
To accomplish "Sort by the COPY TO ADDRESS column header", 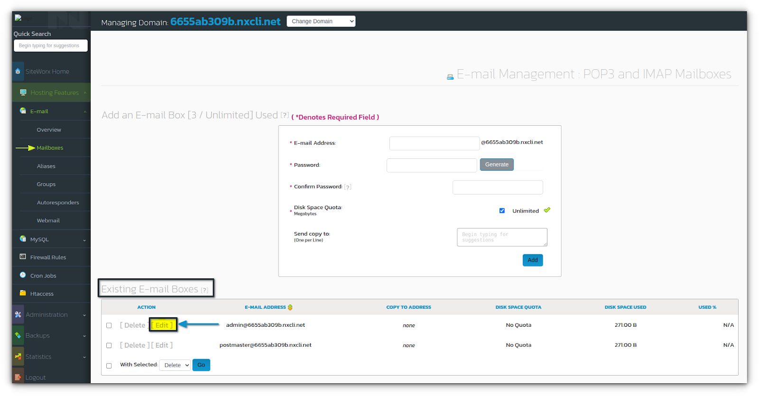I will pyautogui.click(x=408, y=307).
